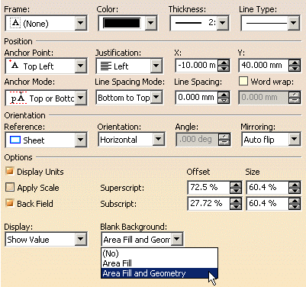
Task: Toggle the Display Units checkbox
Action: pos(10,171)
